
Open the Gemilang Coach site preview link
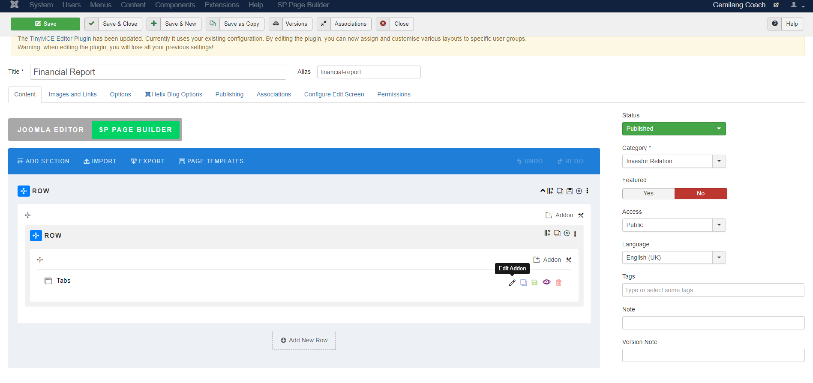point(746,5)
